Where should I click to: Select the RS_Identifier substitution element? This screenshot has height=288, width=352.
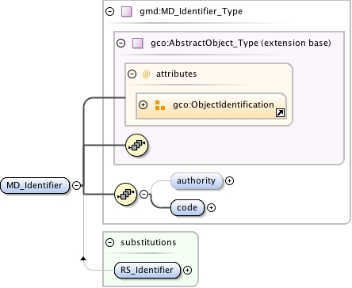pyautogui.click(x=147, y=270)
